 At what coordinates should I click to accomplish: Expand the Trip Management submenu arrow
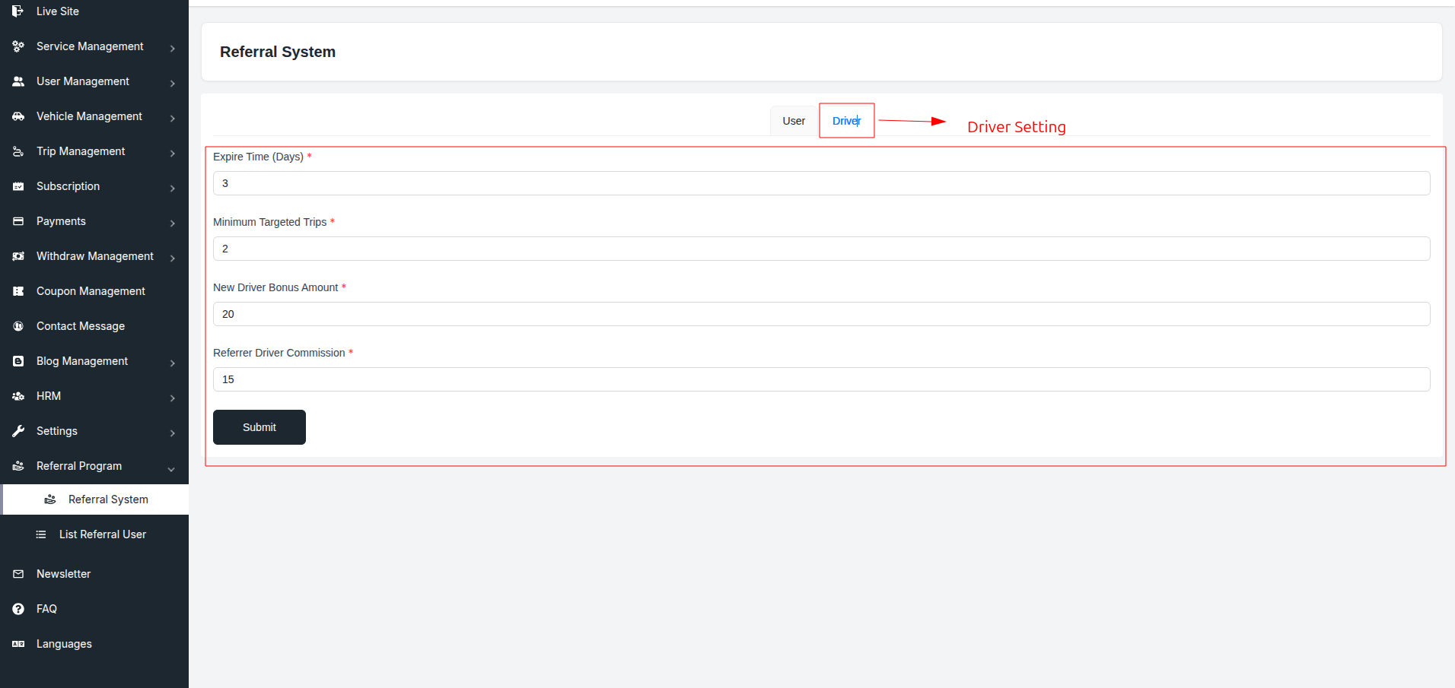click(173, 153)
